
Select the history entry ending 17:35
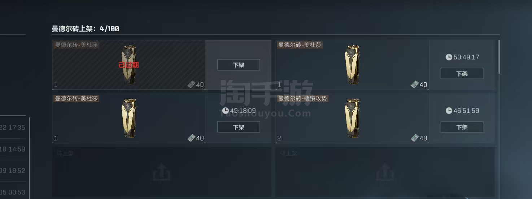tap(13, 128)
